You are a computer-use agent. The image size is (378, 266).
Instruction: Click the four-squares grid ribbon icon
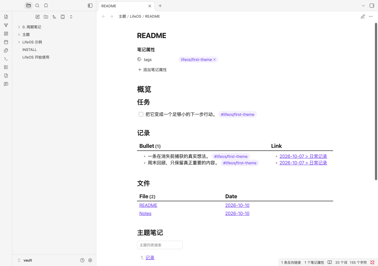click(6, 34)
